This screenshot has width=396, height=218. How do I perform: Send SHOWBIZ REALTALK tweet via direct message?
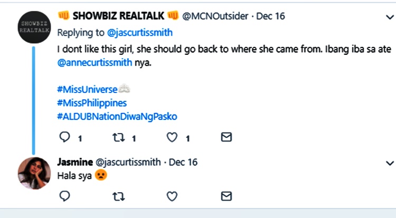pos(226,138)
